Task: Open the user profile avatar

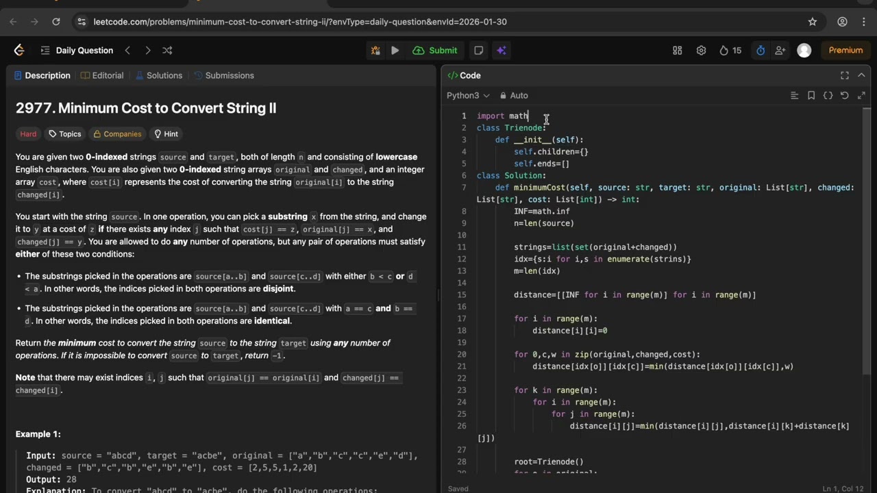Action: point(804,50)
